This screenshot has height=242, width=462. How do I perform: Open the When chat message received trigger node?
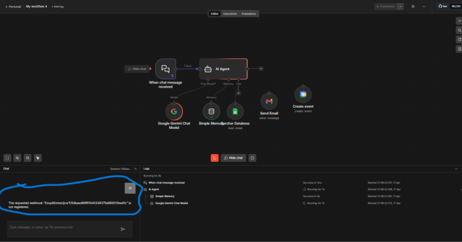pyautogui.click(x=166, y=69)
